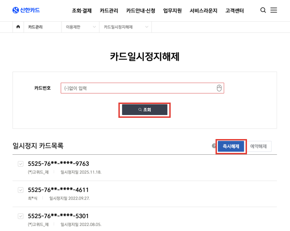Click the mouse keypad icon in card field
Screen dimensions: 290x231
click(x=219, y=88)
